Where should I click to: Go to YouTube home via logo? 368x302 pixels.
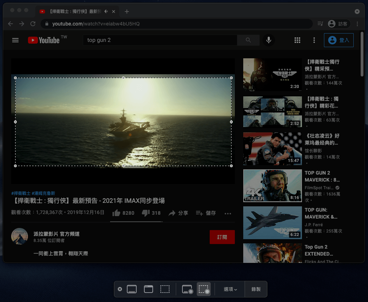pos(44,40)
